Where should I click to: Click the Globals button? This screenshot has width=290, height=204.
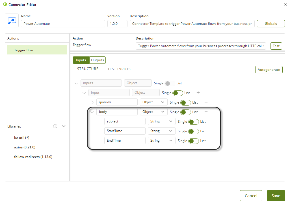click(271, 24)
